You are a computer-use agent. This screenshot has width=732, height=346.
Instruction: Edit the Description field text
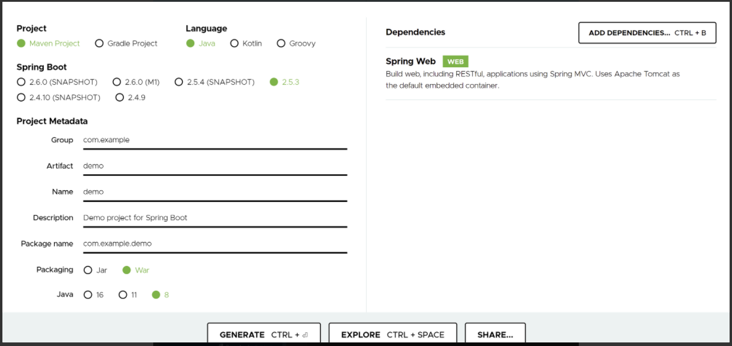click(215, 217)
